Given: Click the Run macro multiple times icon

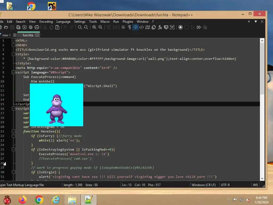Looking at the screenshot, I should click(x=199, y=27).
